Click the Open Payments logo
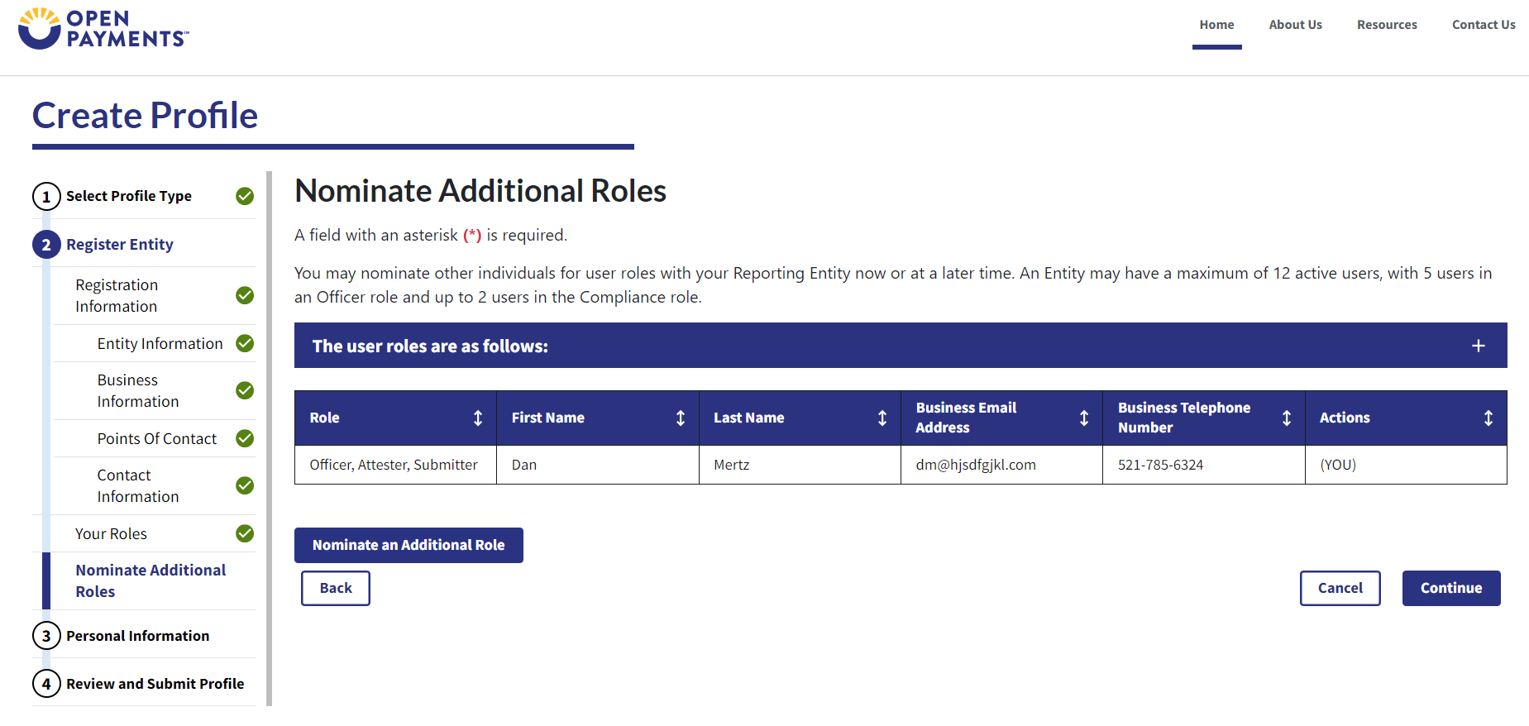 coord(103,29)
